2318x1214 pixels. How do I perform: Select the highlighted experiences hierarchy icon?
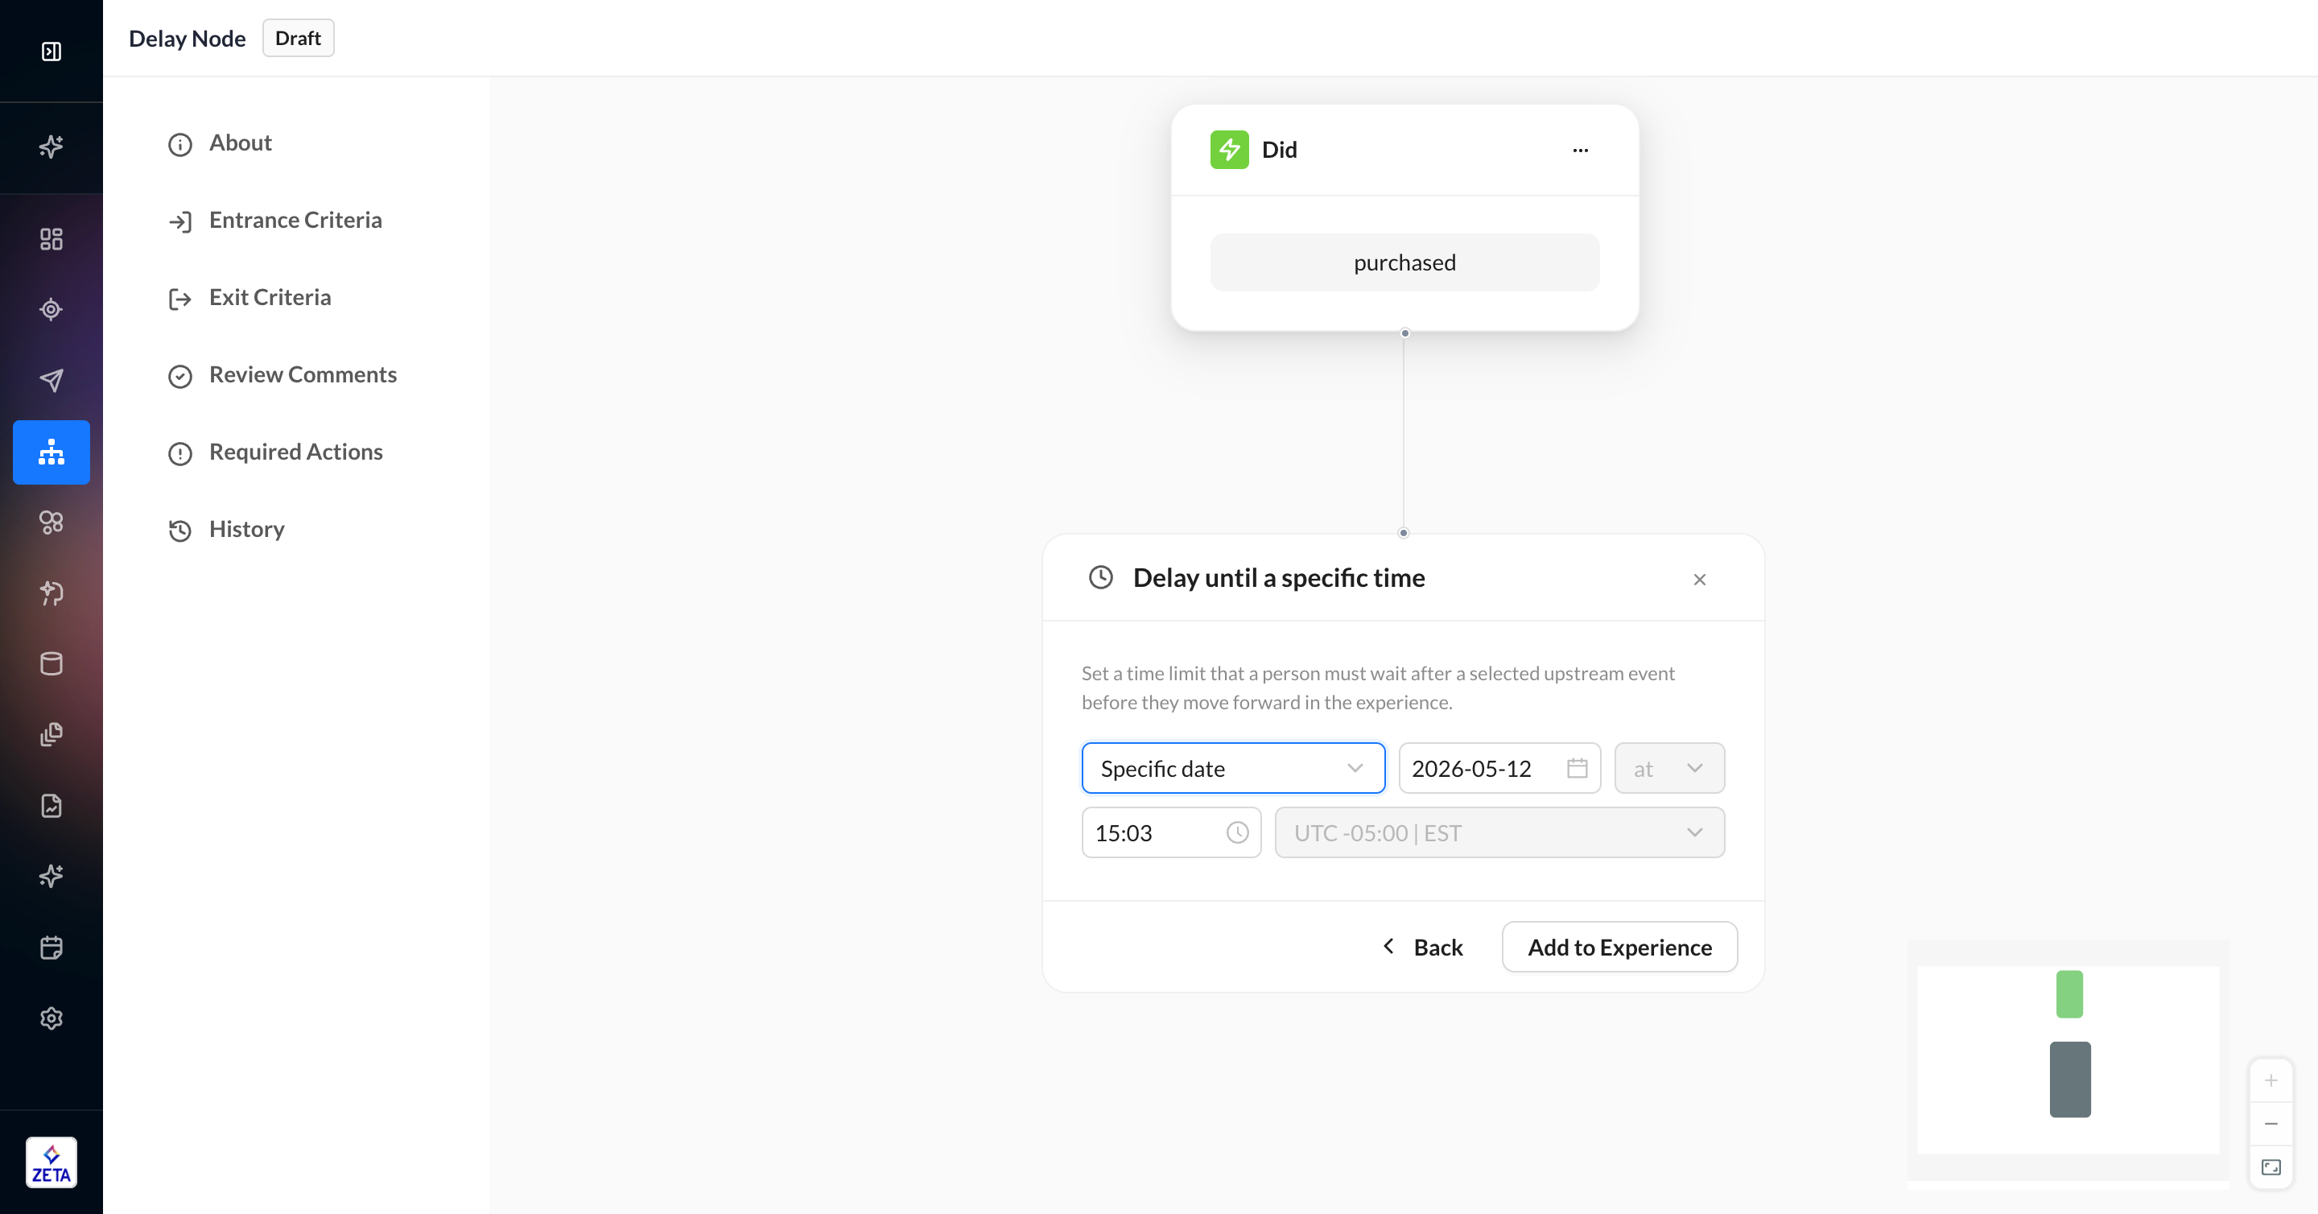52,452
